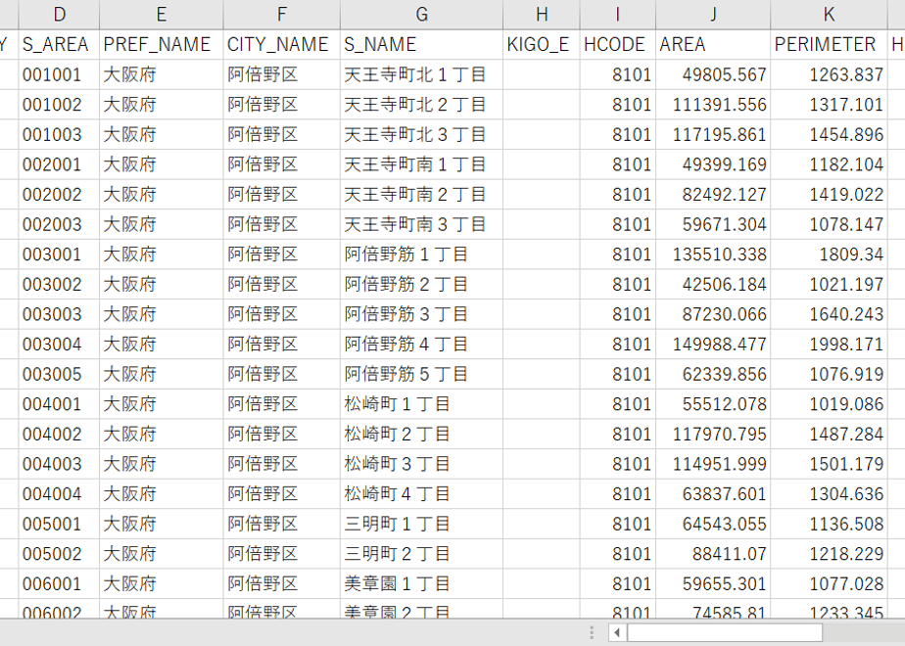Select cell with S_AREA 003004
The width and height of the screenshot is (905, 646).
[59, 345]
